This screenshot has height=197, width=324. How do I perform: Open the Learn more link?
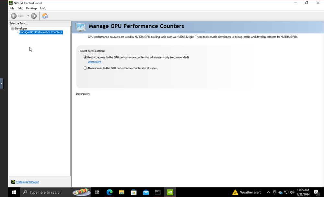94,62
